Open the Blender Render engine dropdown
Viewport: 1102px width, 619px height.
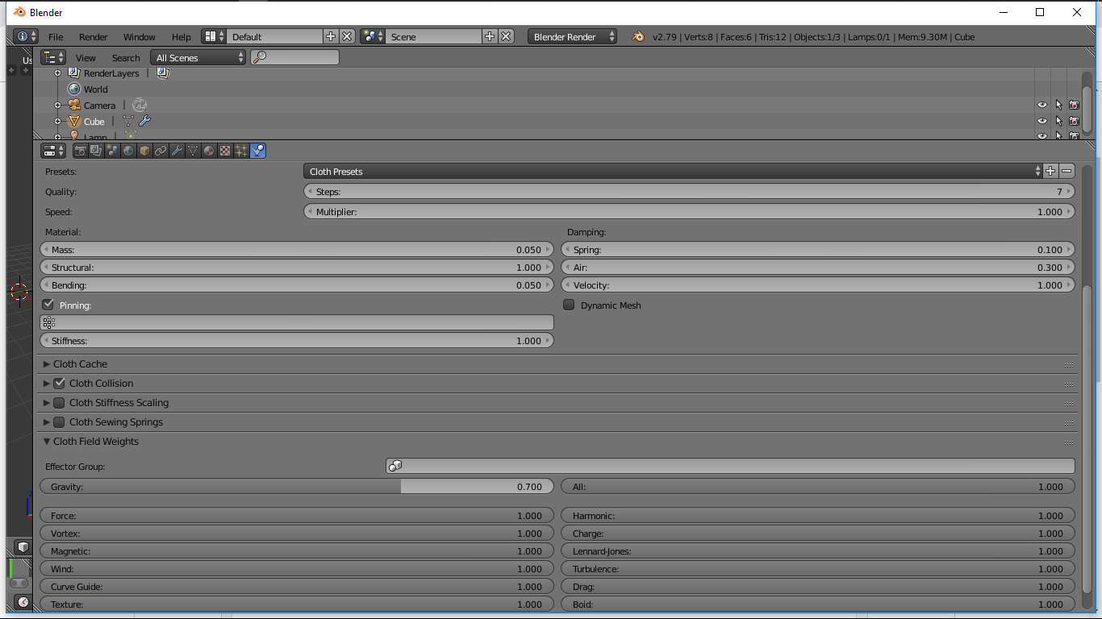click(573, 36)
